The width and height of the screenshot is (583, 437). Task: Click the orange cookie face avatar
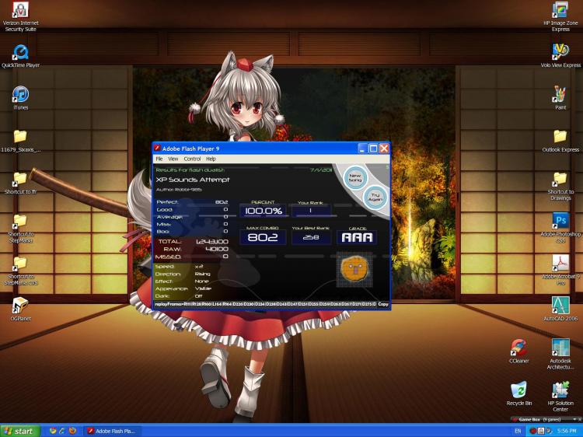354,270
